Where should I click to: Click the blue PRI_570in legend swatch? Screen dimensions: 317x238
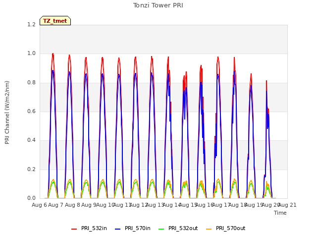pyautogui.click(x=118, y=229)
